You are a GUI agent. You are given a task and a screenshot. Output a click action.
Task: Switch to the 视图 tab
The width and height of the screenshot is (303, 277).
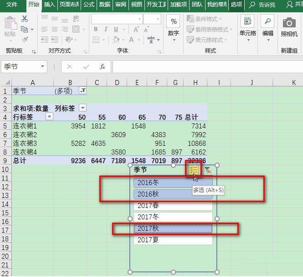[x=136, y=5]
